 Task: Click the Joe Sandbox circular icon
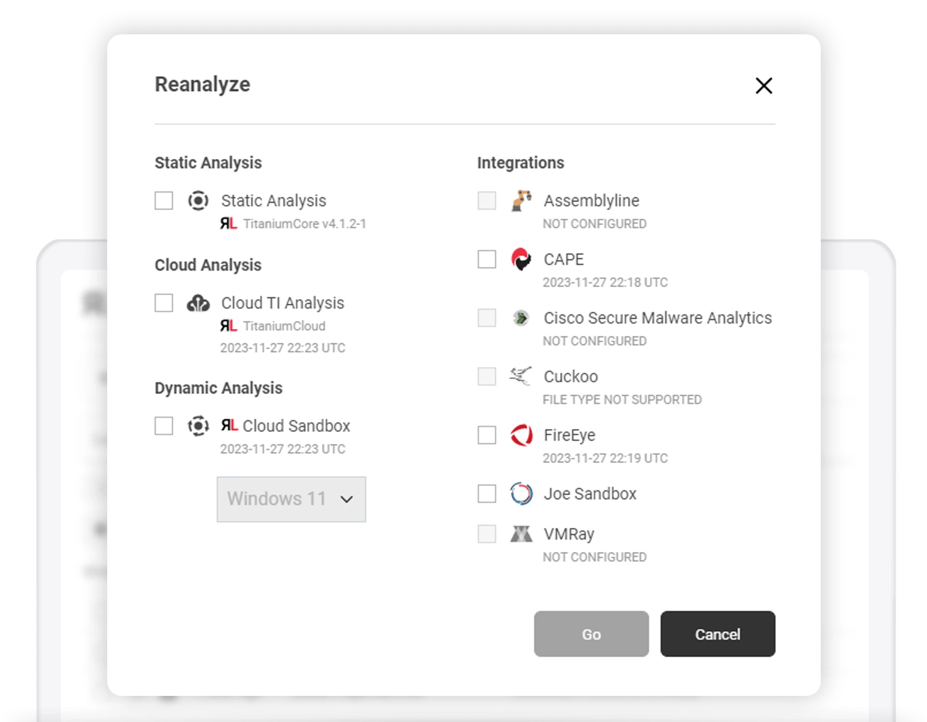521,494
